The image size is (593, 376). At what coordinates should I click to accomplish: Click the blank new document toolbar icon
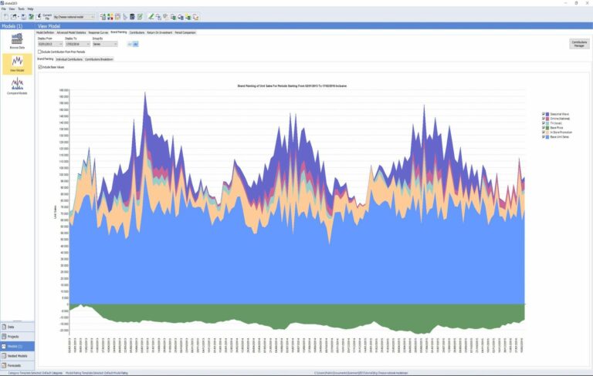coord(5,17)
